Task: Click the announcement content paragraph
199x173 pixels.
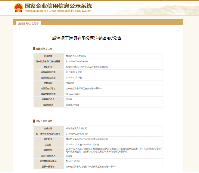Action: point(113,150)
